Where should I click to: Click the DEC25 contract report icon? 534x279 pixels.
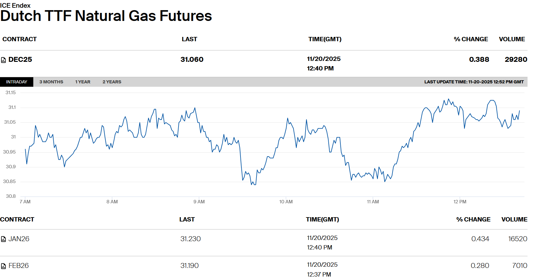pyautogui.click(x=3, y=60)
